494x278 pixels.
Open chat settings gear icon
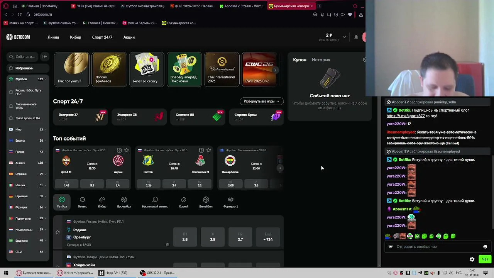pos(472,259)
